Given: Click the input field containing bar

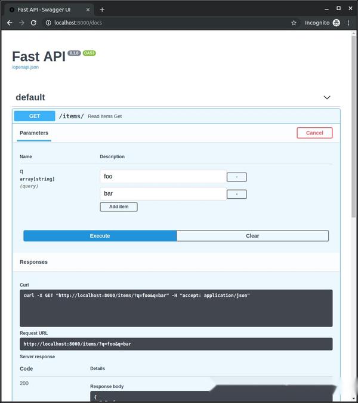Looking at the screenshot, I should coord(162,193).
